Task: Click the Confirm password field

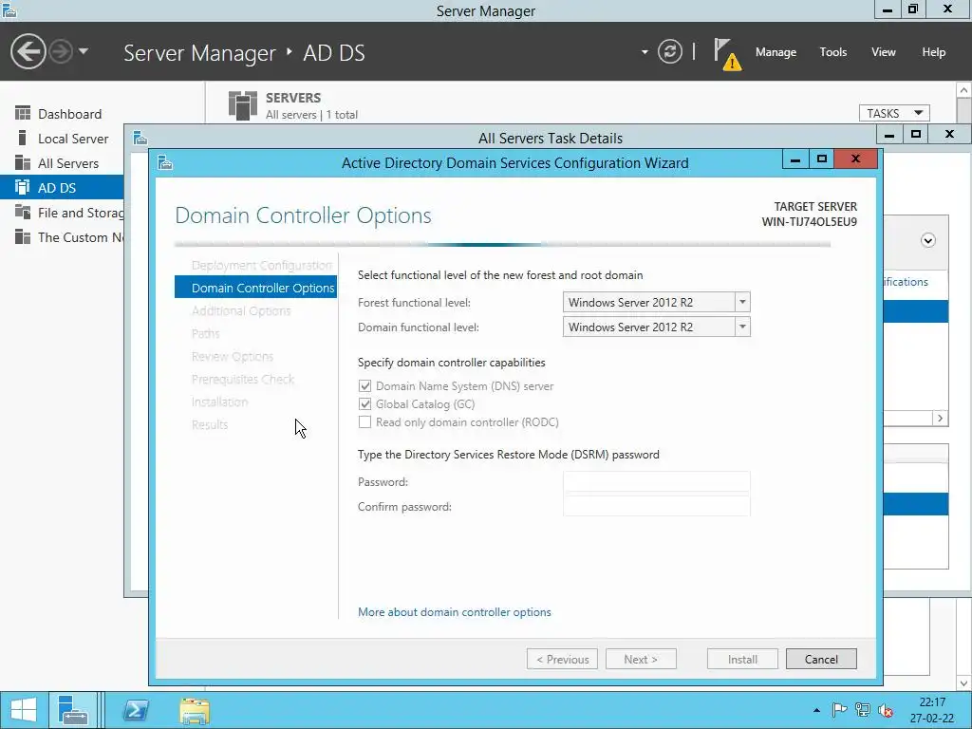Action: tap(657, 507)
